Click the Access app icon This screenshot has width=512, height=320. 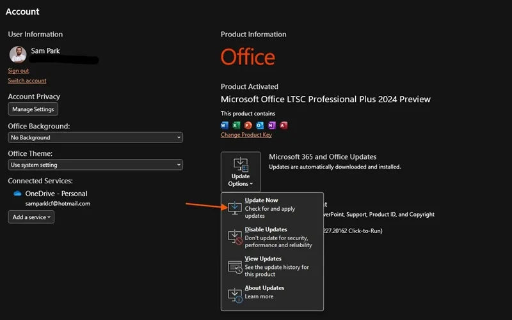click(x=284, y=125)
